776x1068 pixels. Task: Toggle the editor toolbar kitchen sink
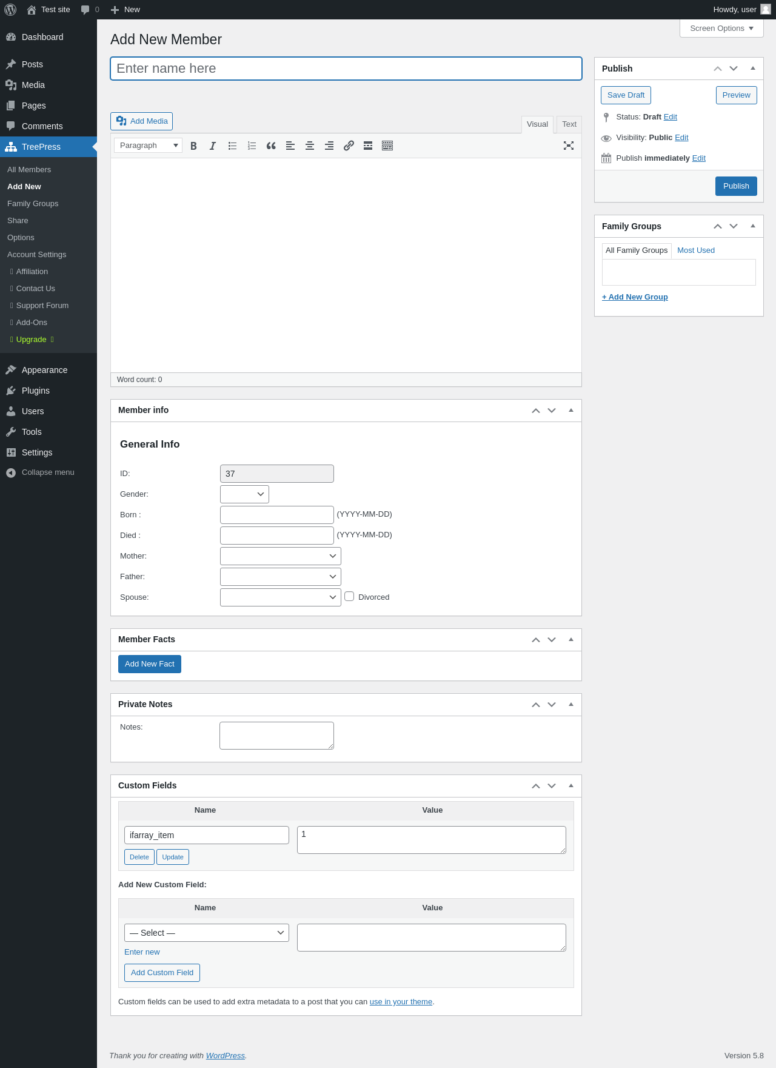pyautogui.click(x=387, y=146)
